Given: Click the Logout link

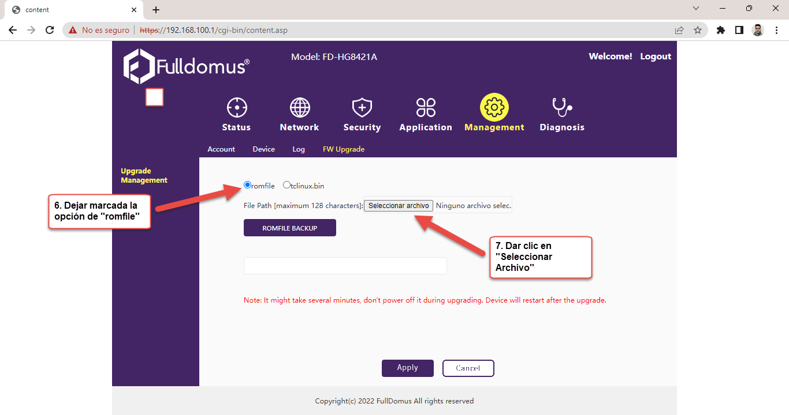Looking at the screenshot, I should 656,56.
